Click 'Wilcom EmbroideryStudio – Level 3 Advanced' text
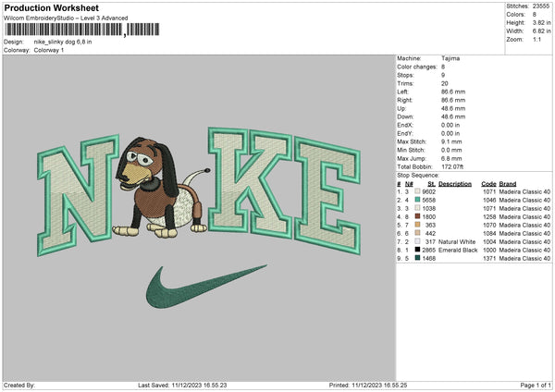Viewport: 555px width, 392px height. [66, 18]
